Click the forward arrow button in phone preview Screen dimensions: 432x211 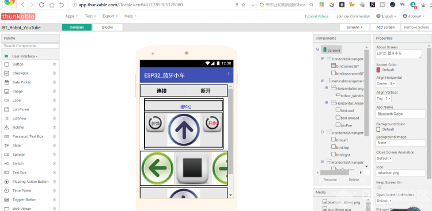click(x=184, y=129)
